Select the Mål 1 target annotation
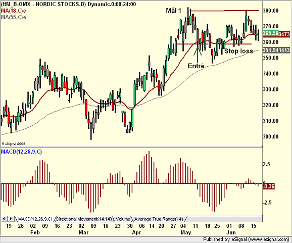Screen dimensions: 292x243 173,11
